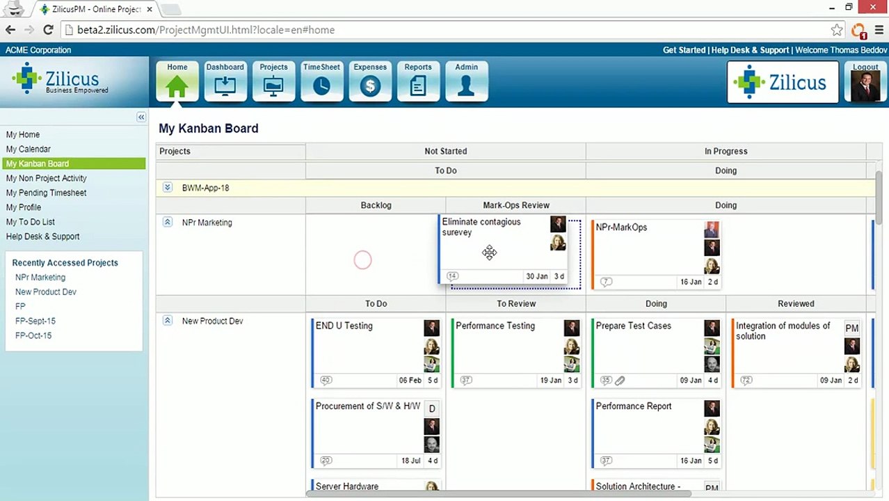Open the Performance Report task title
The height and width of the screenshot is (501, 889).
(634, 406)
